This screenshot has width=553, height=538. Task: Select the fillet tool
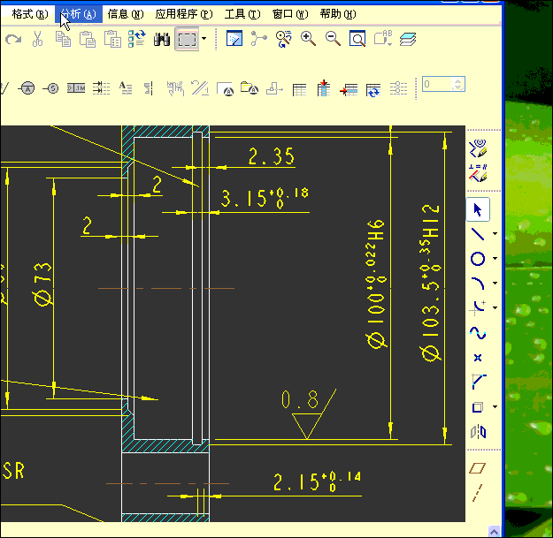click(x=478, y=307)
